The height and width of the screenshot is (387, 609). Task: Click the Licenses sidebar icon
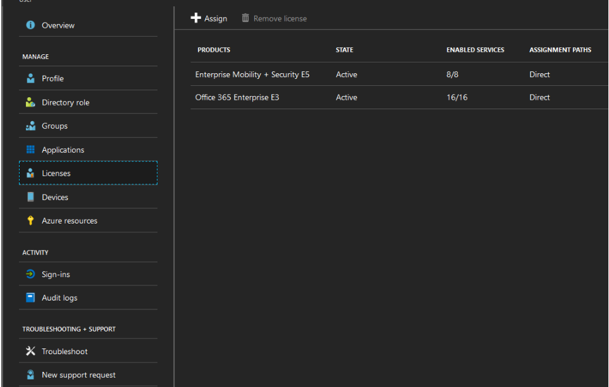[x=30, y=174]
